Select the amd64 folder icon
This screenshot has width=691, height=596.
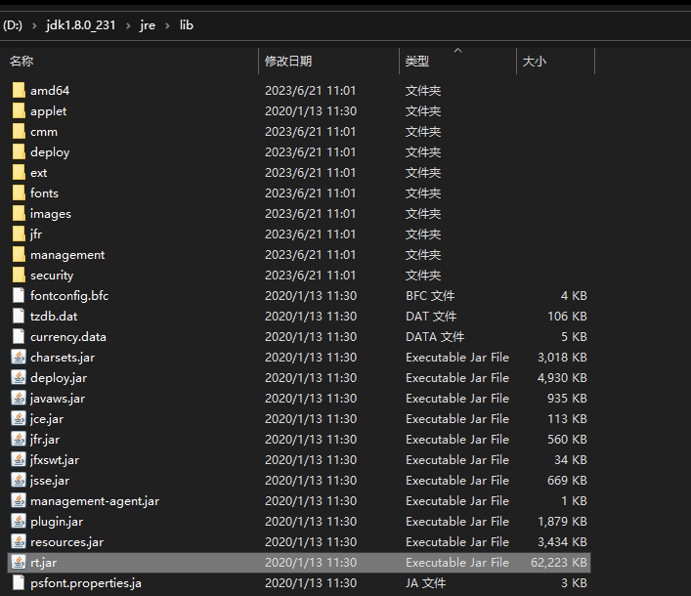(19, 90)
